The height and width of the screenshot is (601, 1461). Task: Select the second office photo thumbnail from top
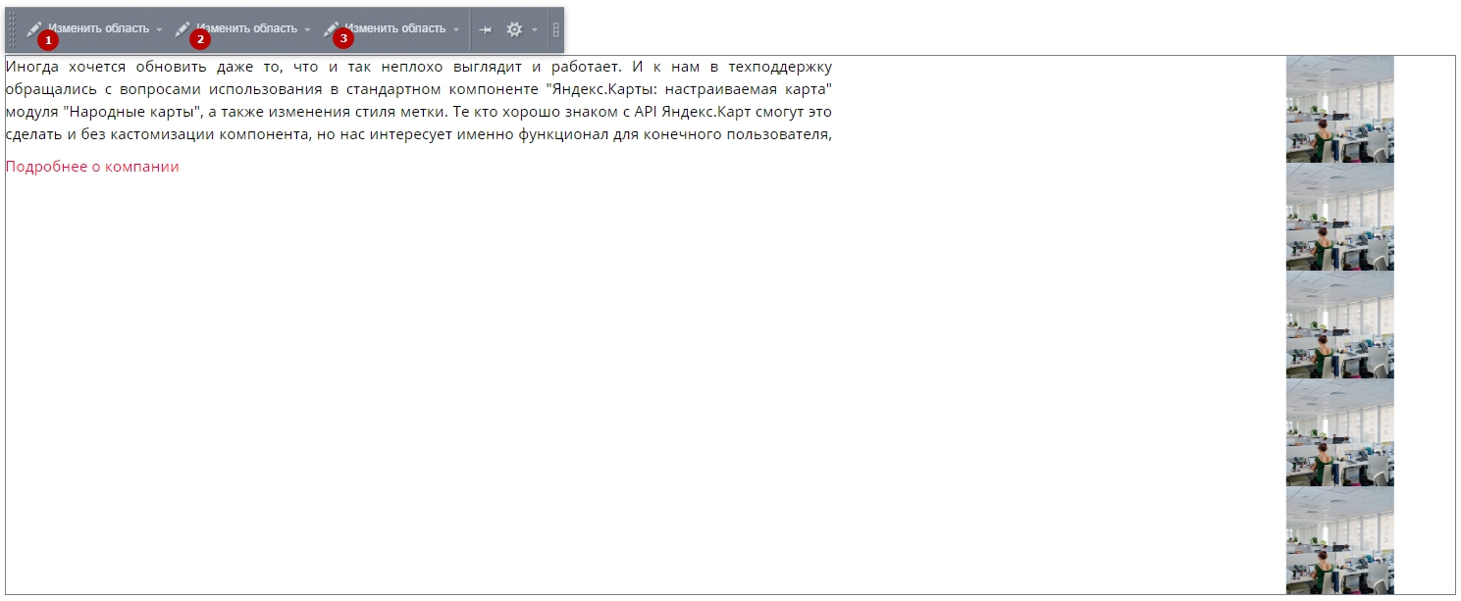coord(1339,217)
